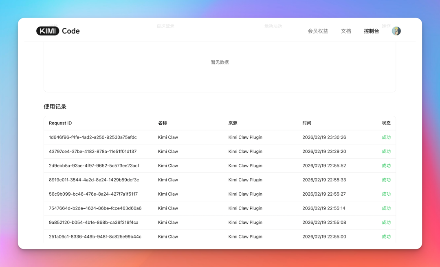Click the 状态 column header
The width and height of the screenshot is (440, 267).
(386, 123)
